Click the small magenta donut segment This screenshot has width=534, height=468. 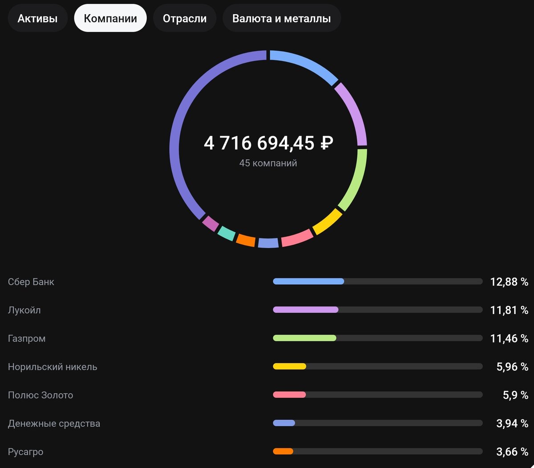pos(210,223)
